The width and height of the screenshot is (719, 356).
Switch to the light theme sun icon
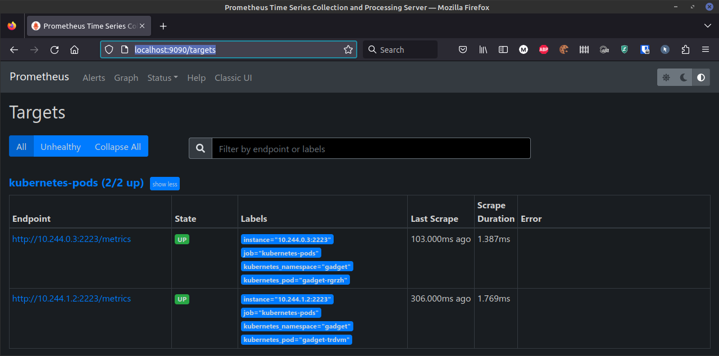tap(666, 77)
